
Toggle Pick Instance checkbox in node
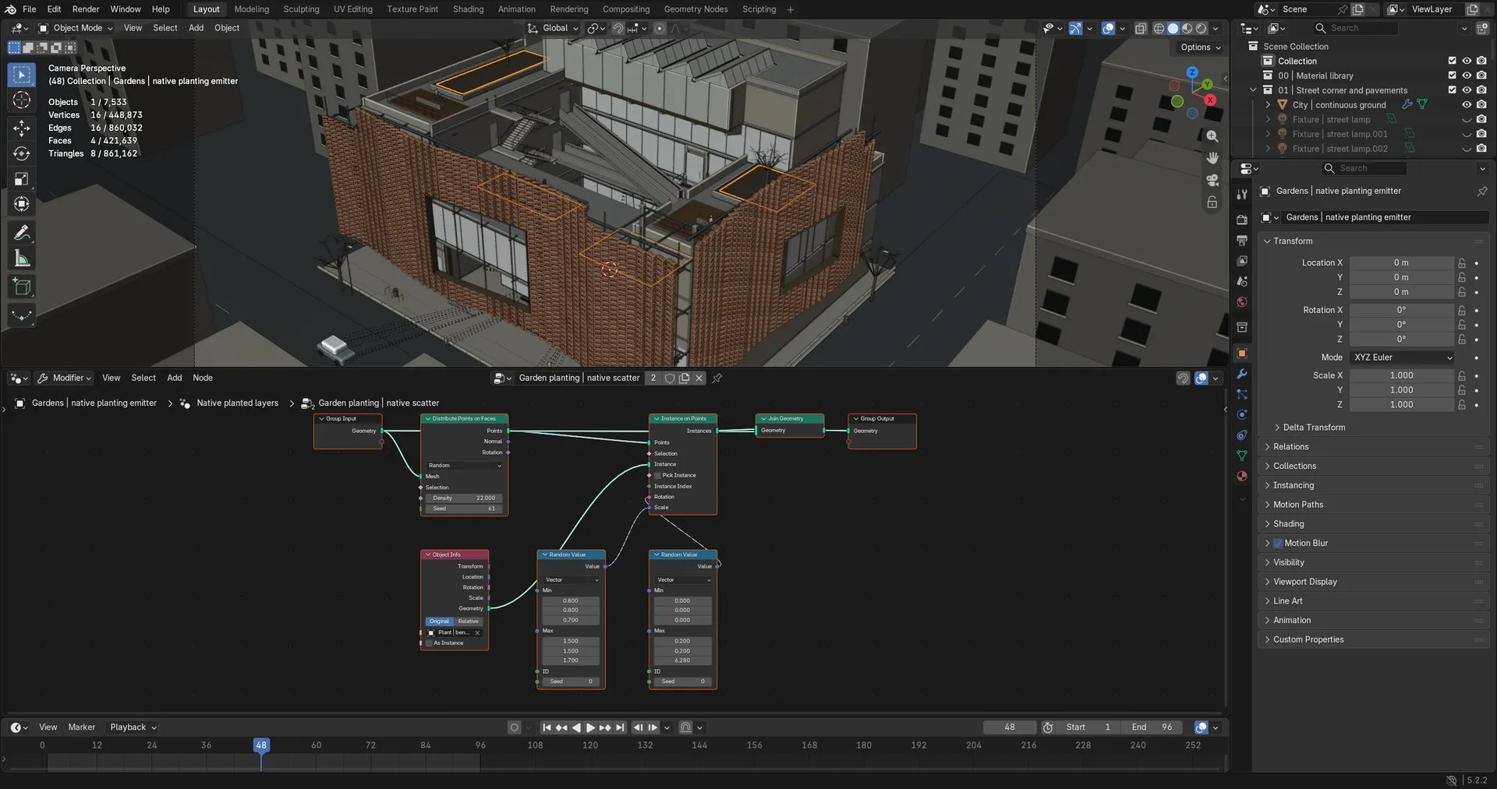point(657,475)
